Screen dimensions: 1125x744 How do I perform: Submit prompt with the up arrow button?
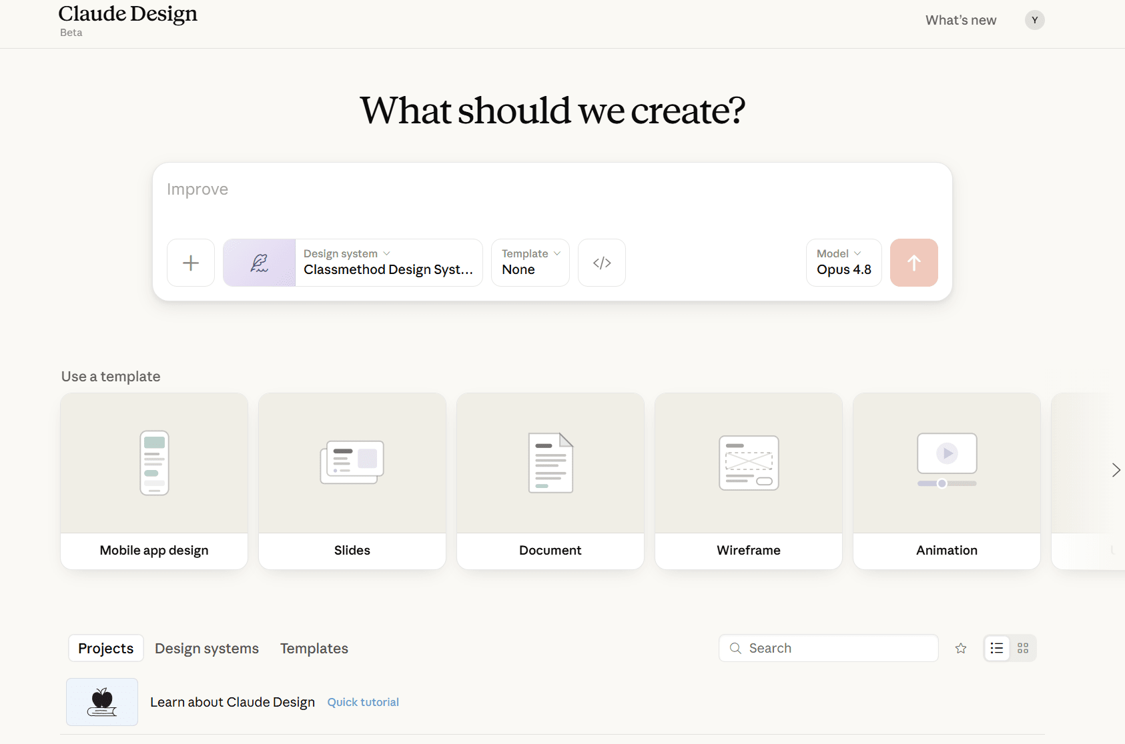click(914, 263)
